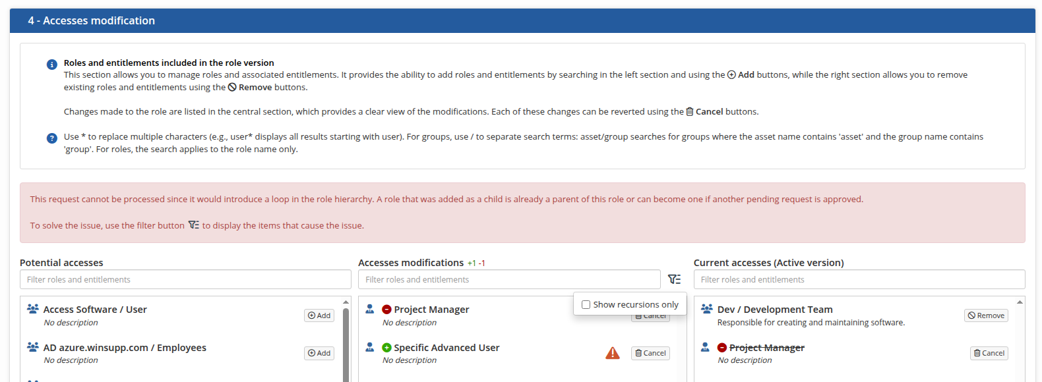The height and width of the screenshot is (382, 1042).
Task: Click the '+1 -1' change counter
Action: click(476, 263)
